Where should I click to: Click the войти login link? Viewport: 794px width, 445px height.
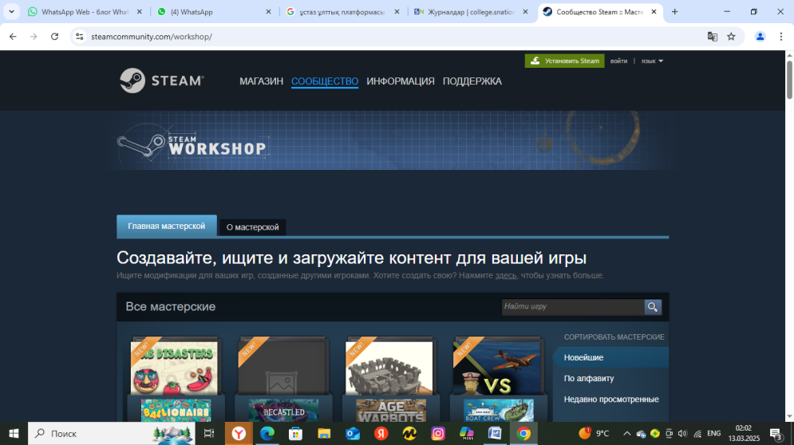(618, 61)
